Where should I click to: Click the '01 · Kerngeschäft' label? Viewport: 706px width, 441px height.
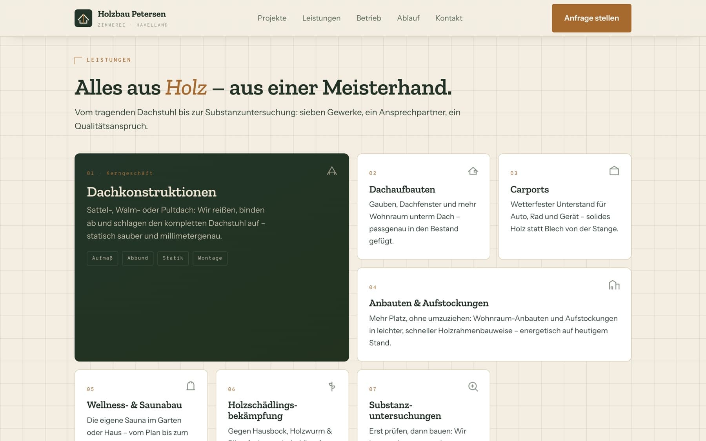point(120,173)
